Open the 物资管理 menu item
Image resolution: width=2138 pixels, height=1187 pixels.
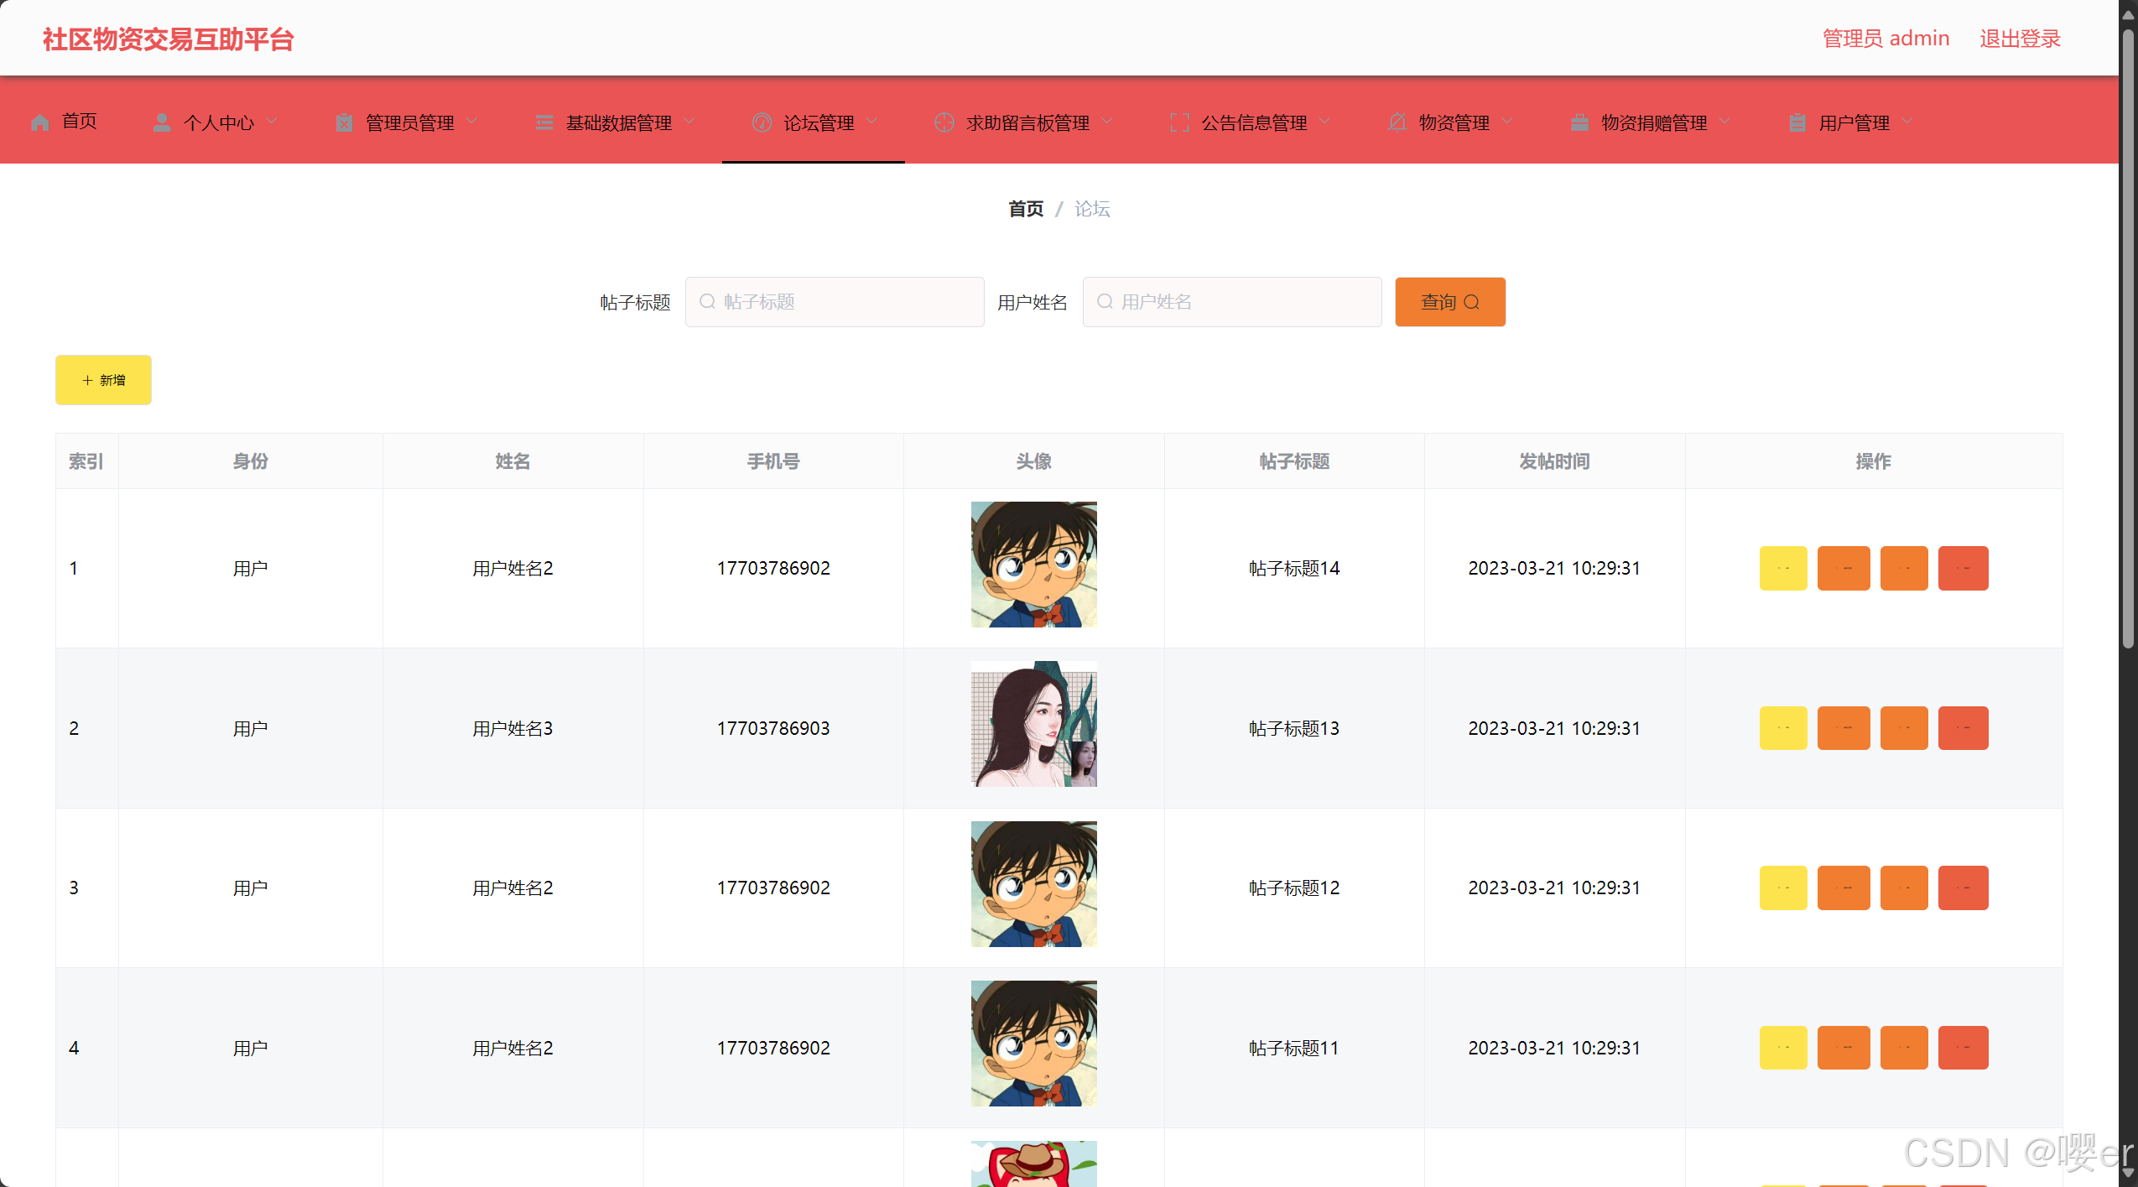[1454, 122]
